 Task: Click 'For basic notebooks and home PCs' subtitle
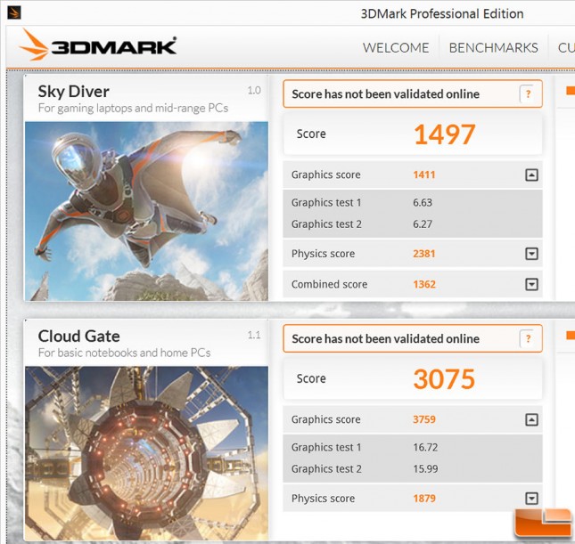(124, 353)
